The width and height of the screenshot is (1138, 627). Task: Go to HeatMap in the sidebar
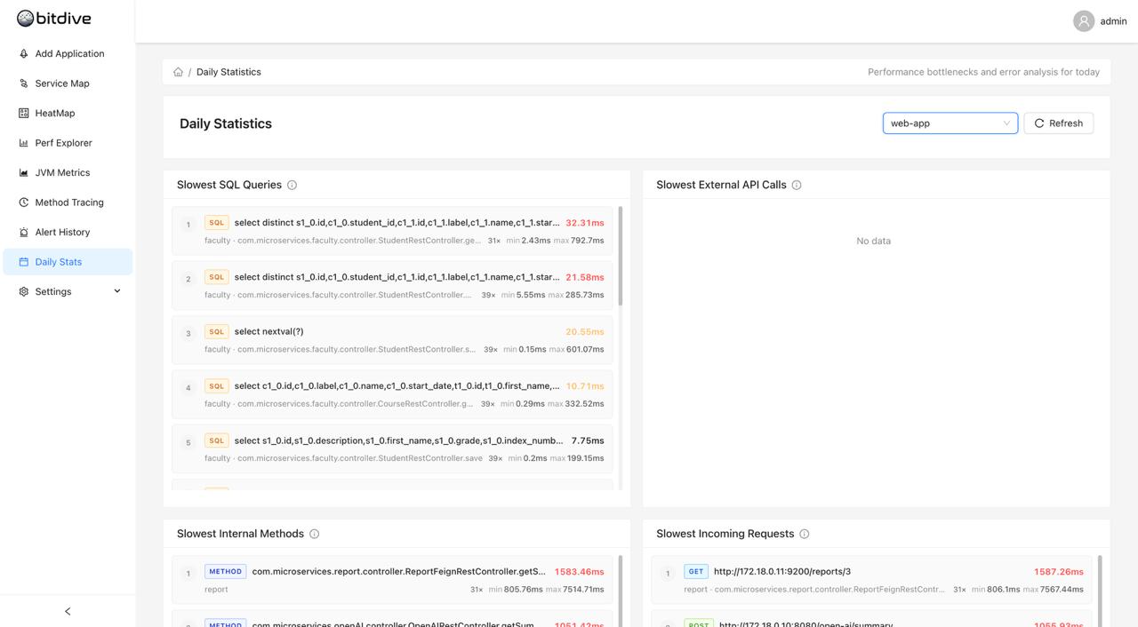pyautogui.click(x=68, y=113)
